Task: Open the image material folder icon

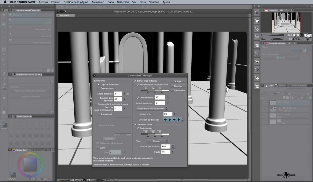Action: (257, 62)
